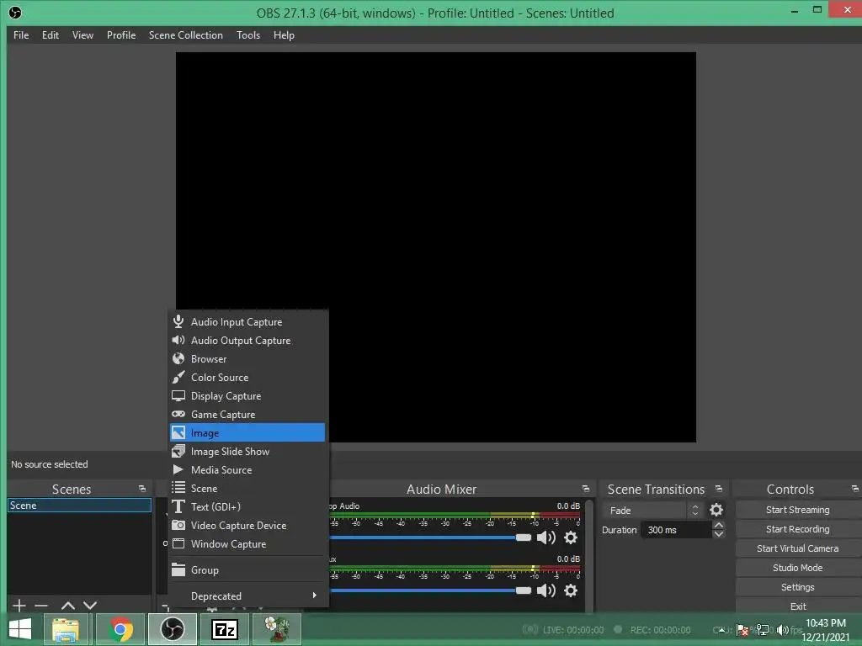Screen dimensions: 862x646
Task: Create a Group from the menu
Action: (x=247, y=570)
